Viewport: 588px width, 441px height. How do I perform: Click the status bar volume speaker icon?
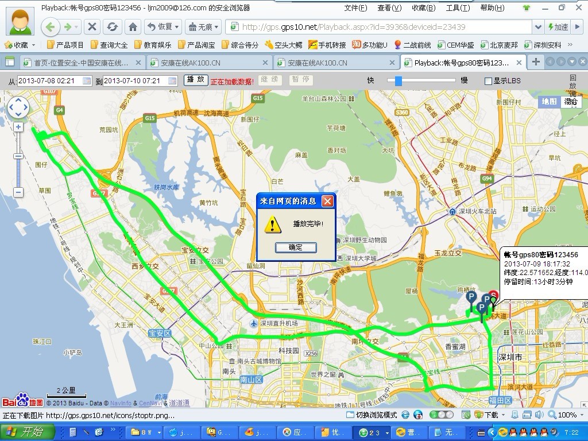(x=539, y=415)
